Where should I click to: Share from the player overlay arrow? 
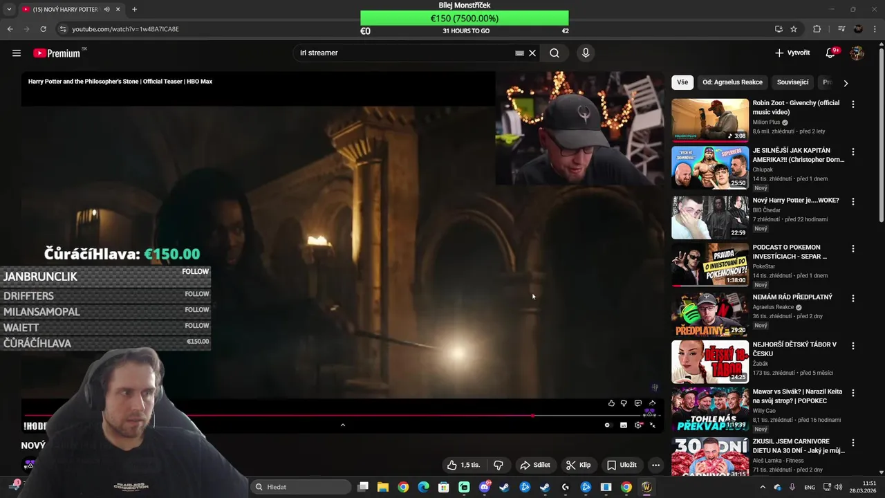652,403
